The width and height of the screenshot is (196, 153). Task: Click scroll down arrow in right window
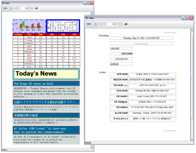[x=192, y=139]
